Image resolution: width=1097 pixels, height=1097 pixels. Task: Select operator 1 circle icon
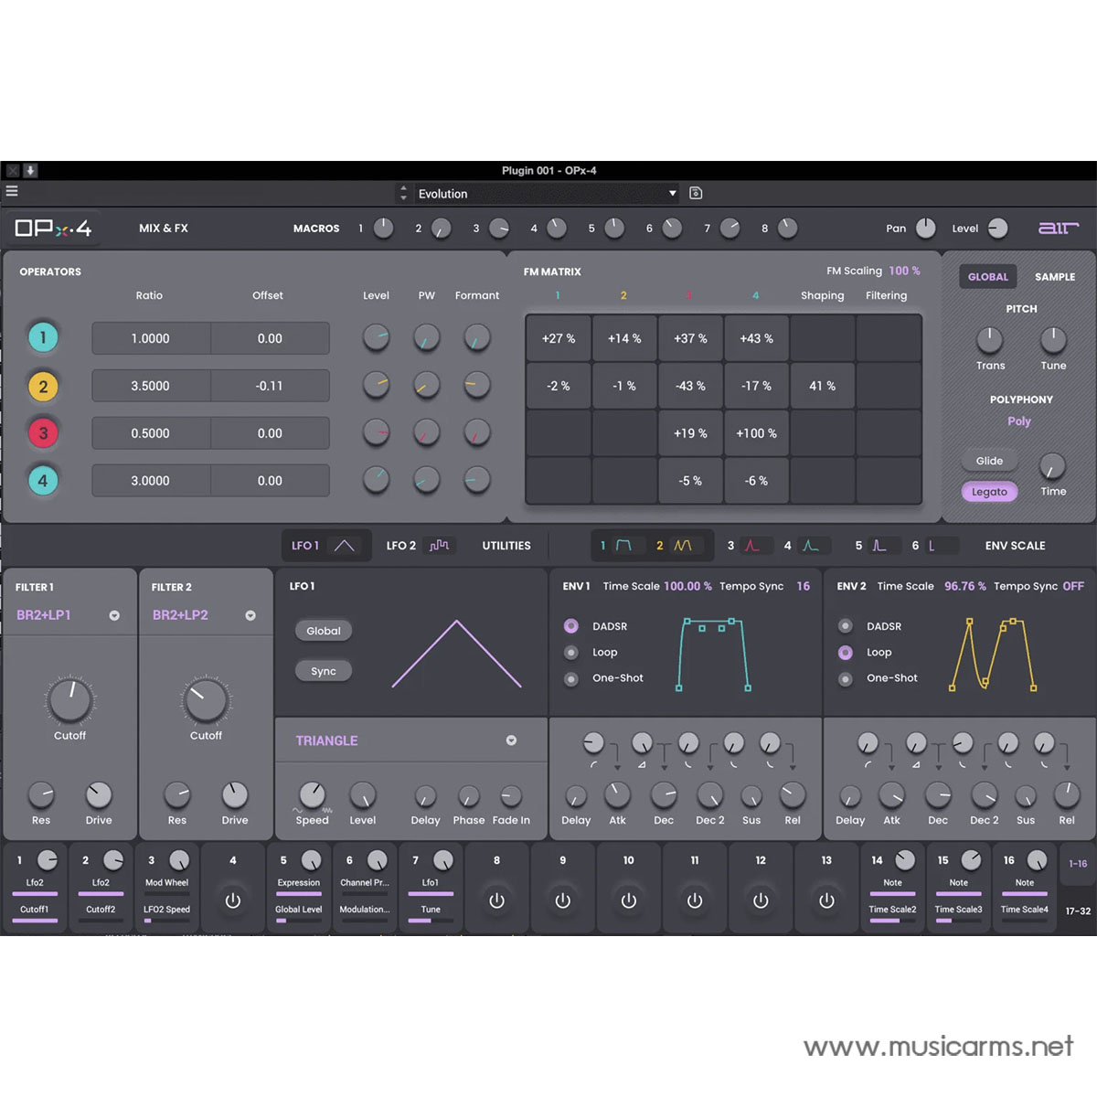(x=43, y=337)
